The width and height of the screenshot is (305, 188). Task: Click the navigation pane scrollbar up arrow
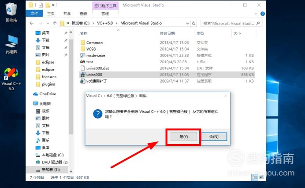coord(71,32)
